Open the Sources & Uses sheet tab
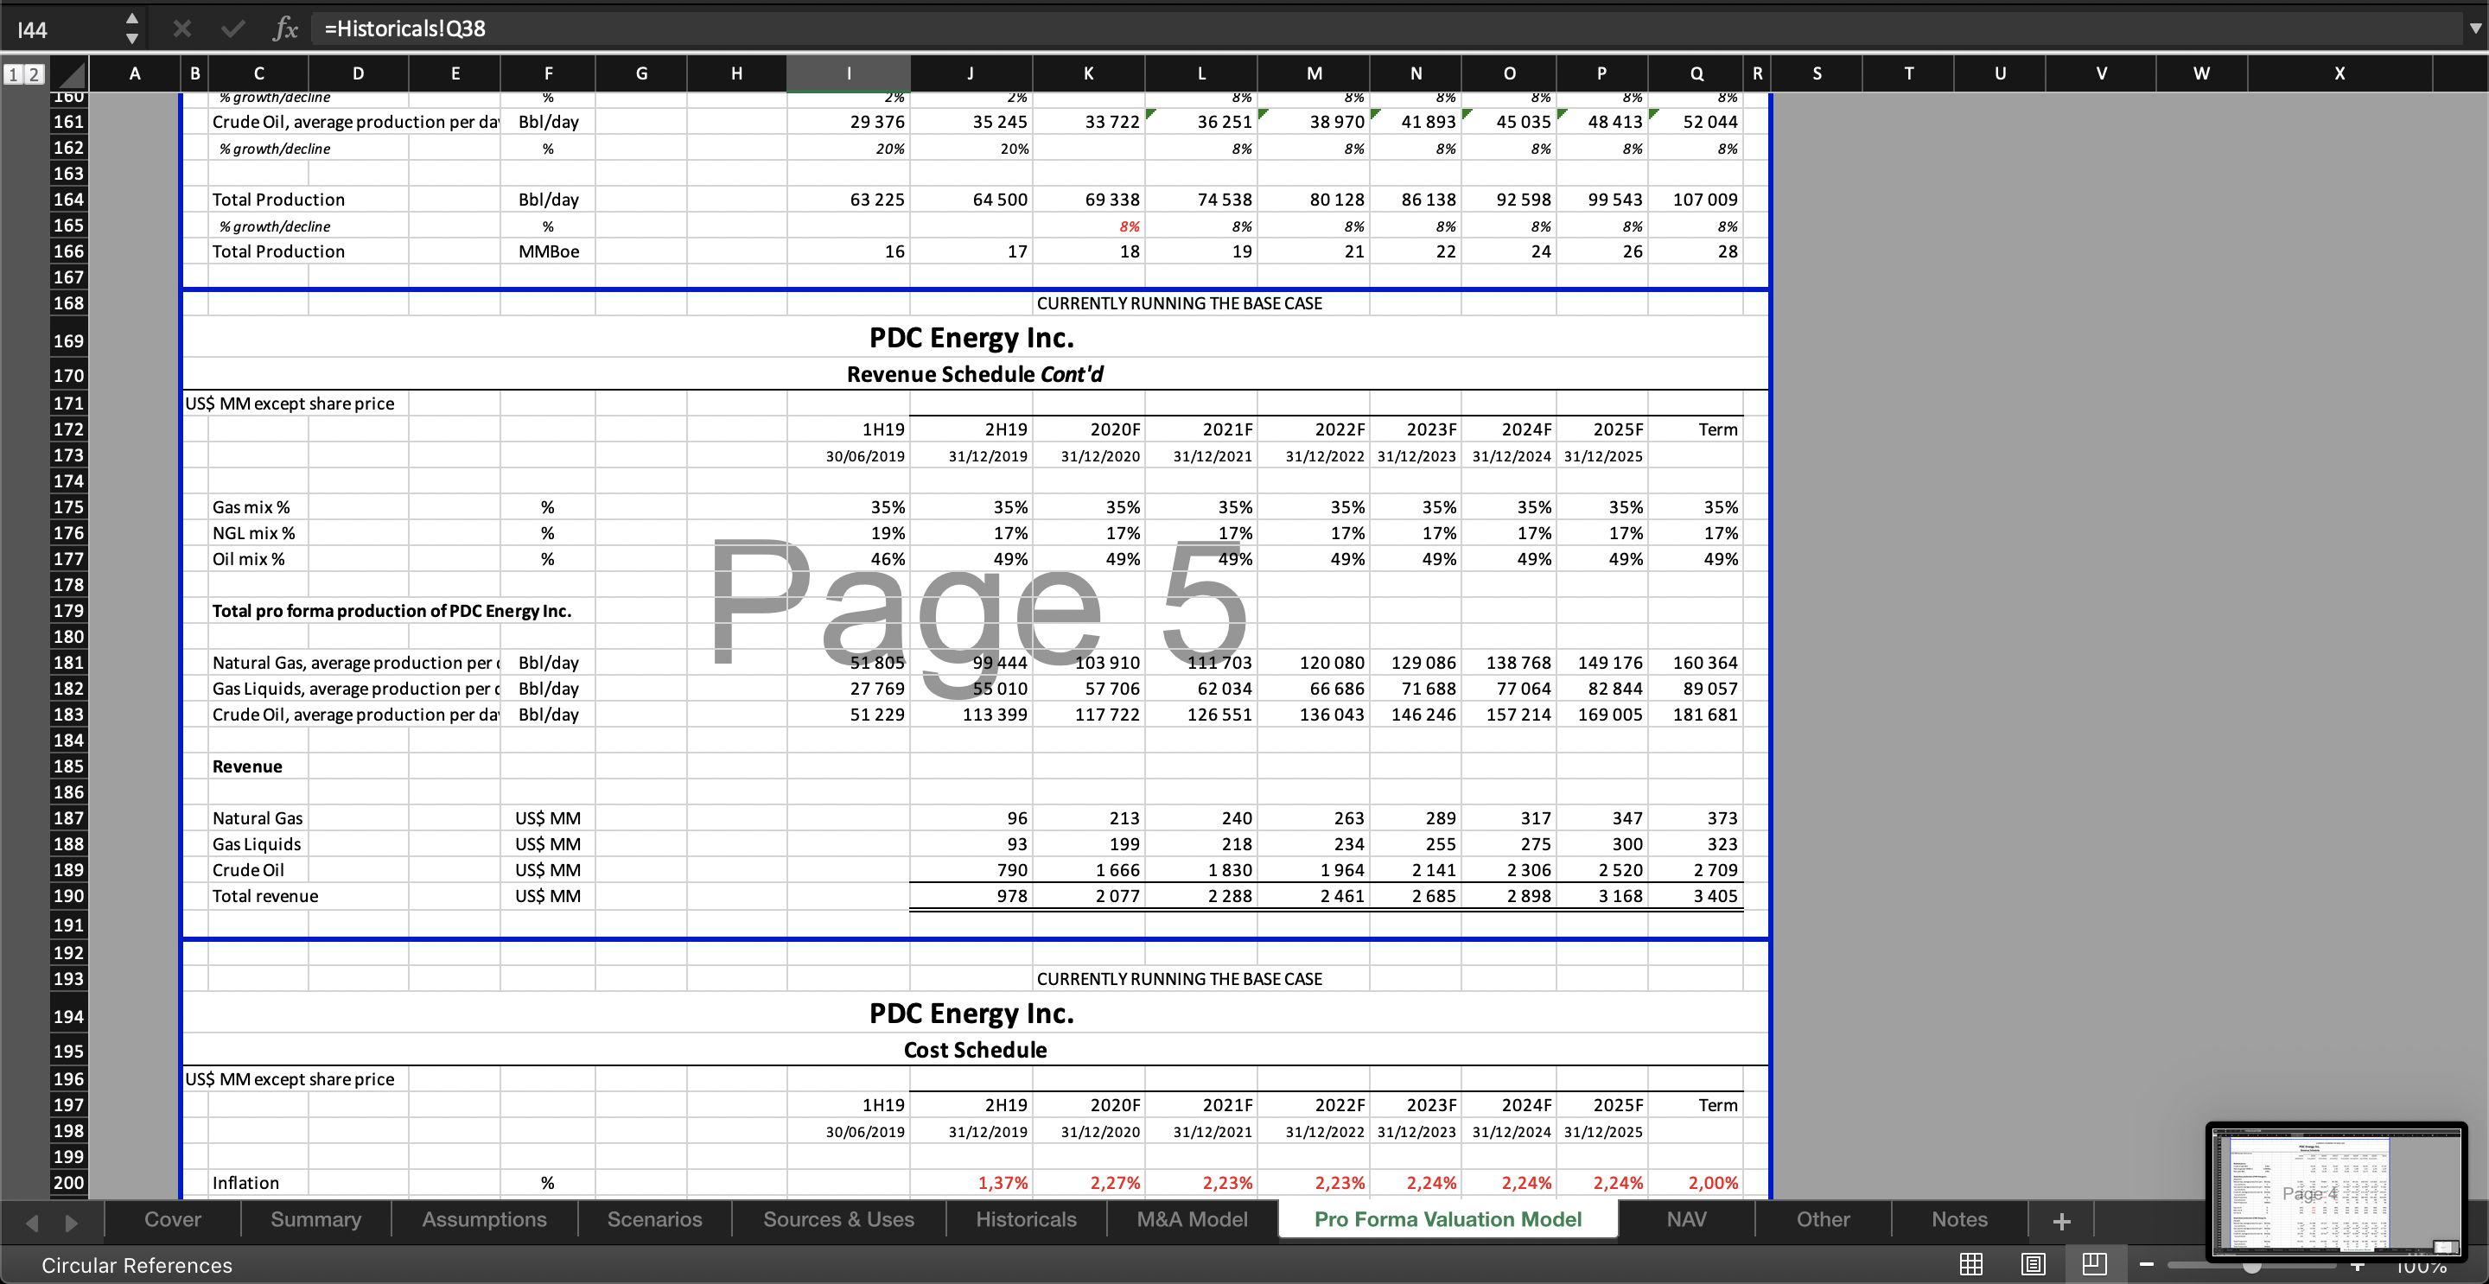Screen dimensions: 2489x1284 pos(838,1219)
